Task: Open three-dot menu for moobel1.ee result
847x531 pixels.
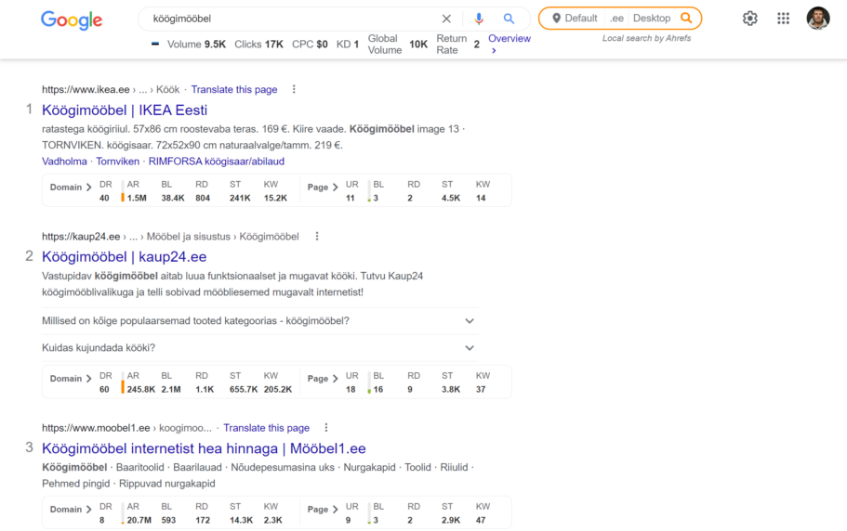Action: pos(326,428)
